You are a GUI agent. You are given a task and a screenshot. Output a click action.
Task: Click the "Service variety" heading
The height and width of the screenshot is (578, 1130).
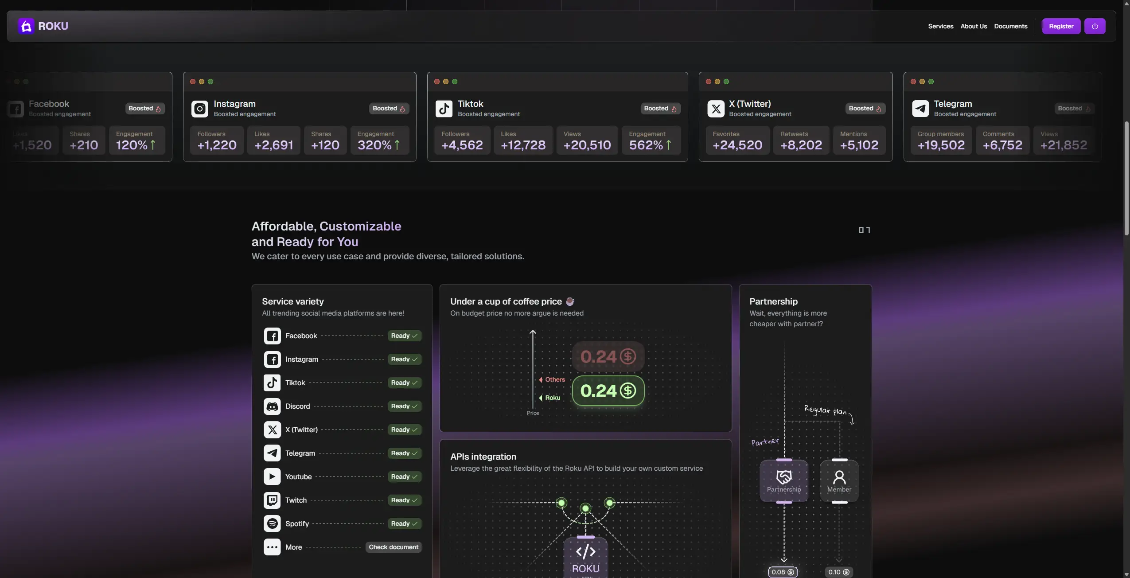coord(293,301)
